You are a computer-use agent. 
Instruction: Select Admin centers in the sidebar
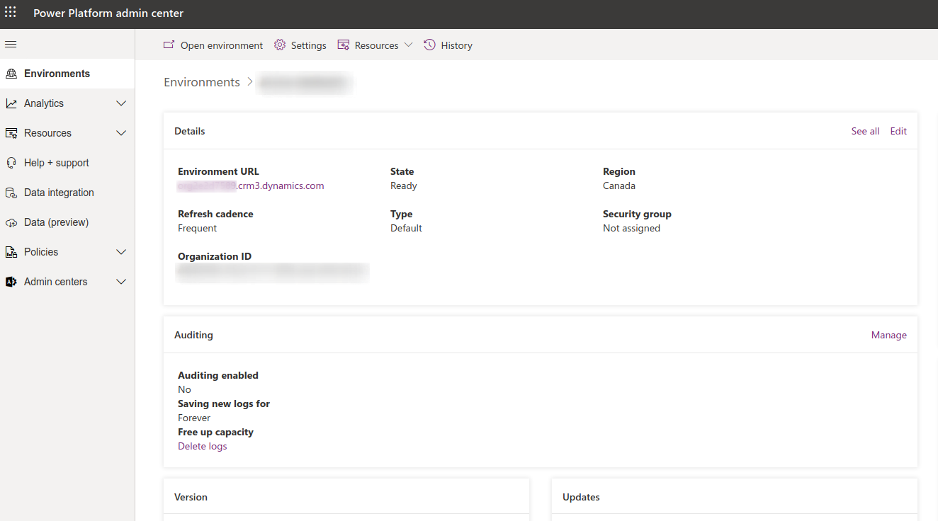67,282
